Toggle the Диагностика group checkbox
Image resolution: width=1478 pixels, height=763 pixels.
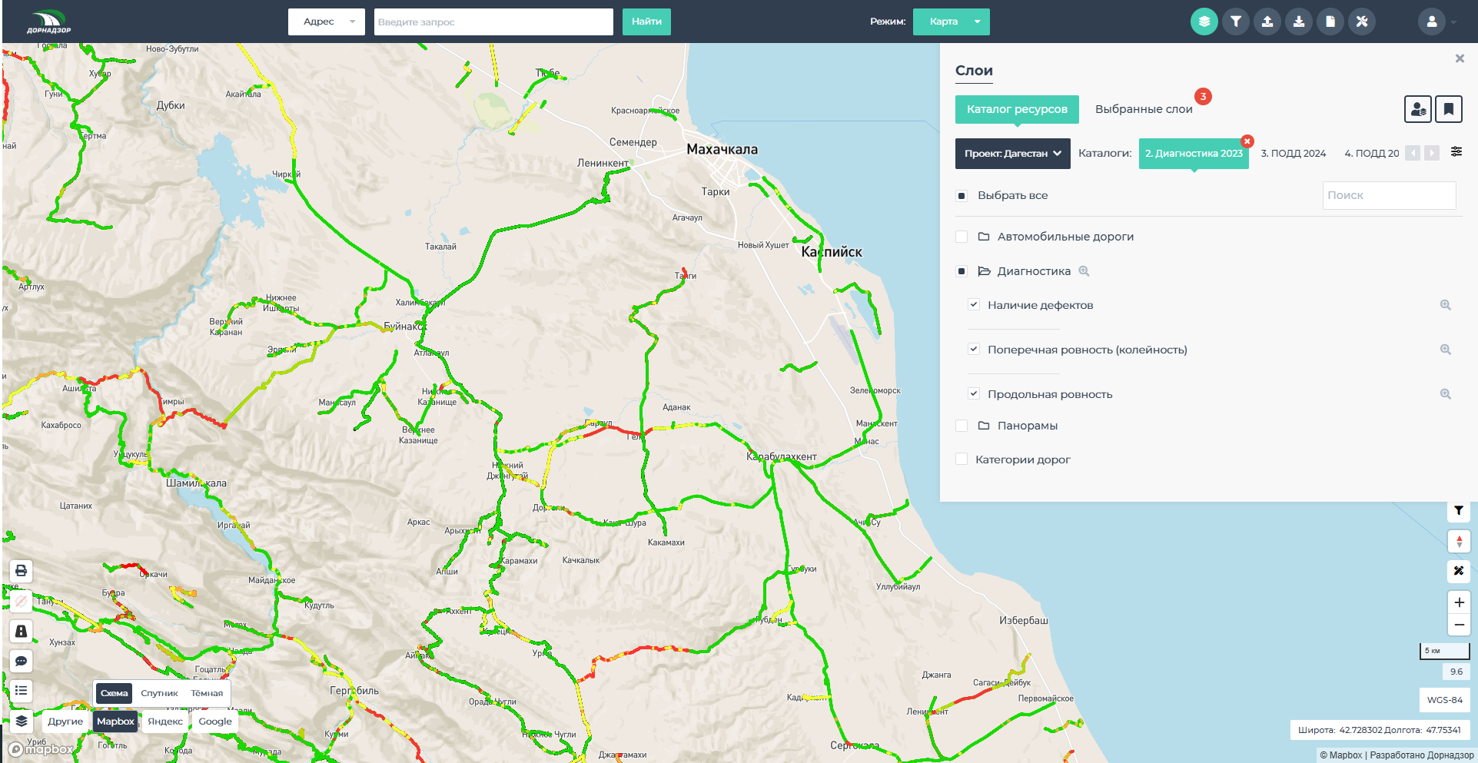point(962,271)
